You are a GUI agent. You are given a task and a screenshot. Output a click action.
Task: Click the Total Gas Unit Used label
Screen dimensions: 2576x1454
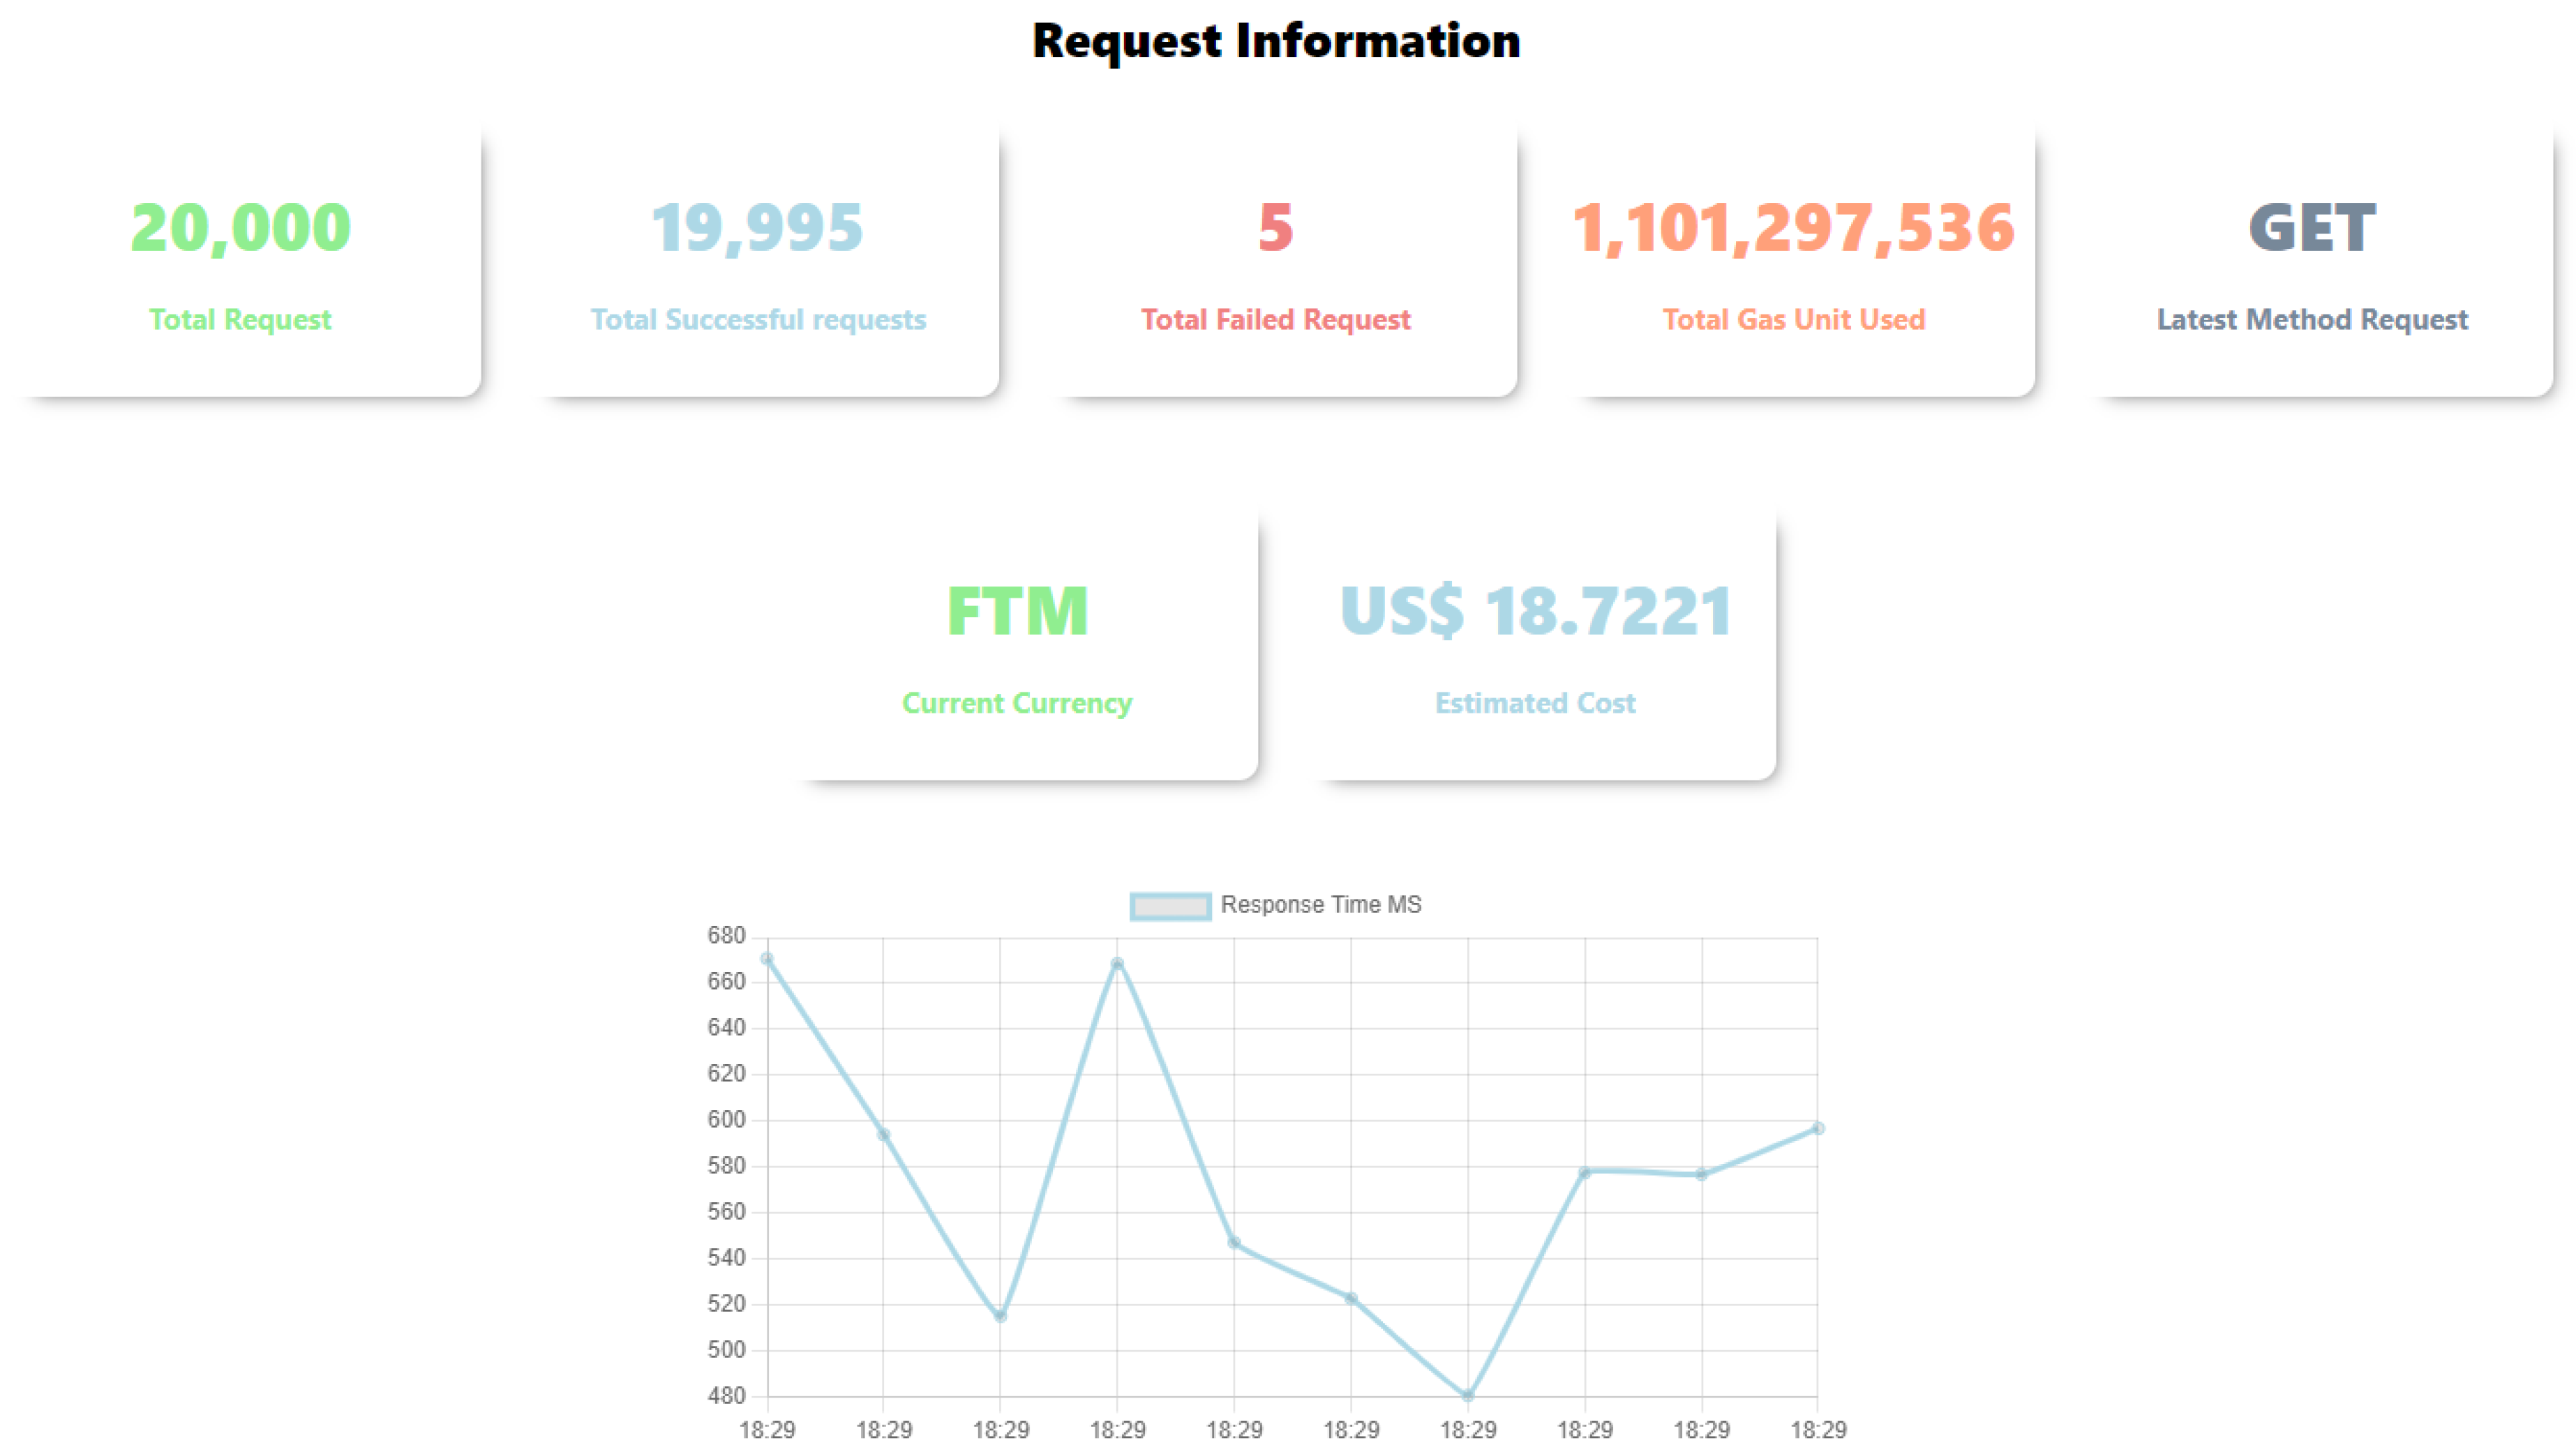(1793, 320)
